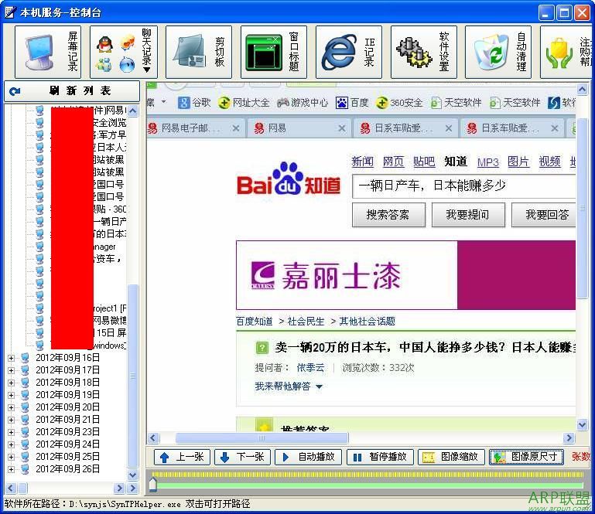Click the 网址大全 bookmark
Image resolution: width=595 pixels, height=514 pixels.
point(244,103)
